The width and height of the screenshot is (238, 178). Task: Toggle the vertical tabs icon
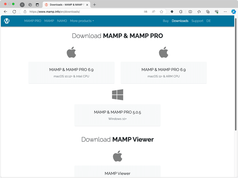pyautogui.click(x=37, y=5)
